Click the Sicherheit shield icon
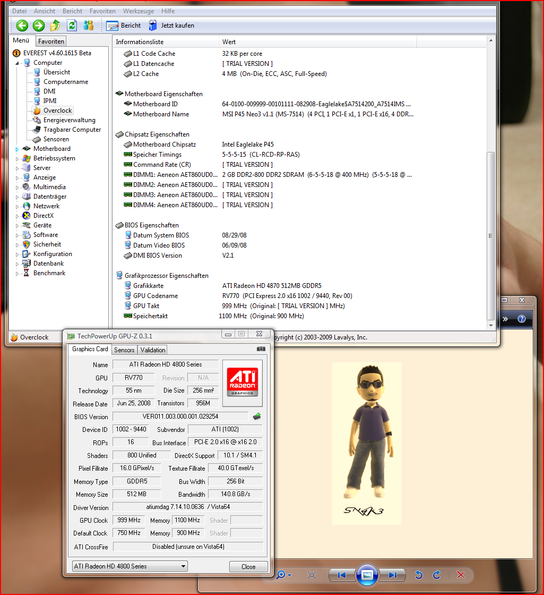The image size is (544, 595). tap(26, 244)
